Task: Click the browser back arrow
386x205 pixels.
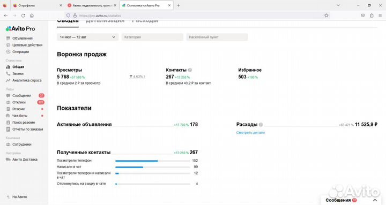Action: tap(6, 16)
